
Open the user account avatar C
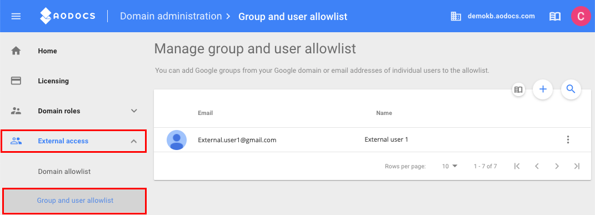point(581,16)
